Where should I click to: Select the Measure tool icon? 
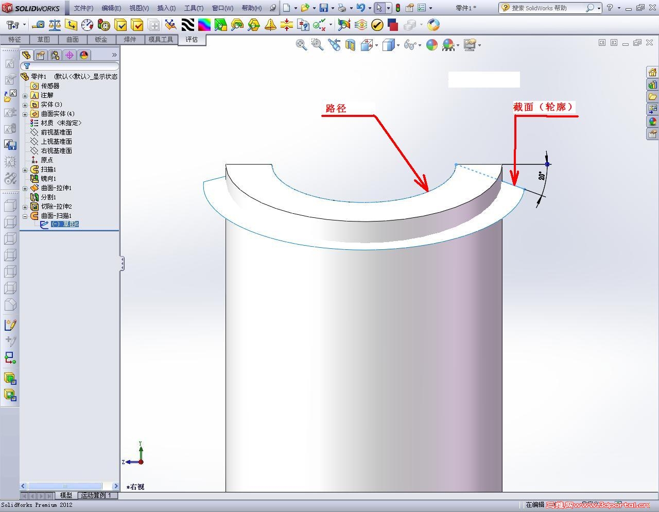tap(38, 25)
